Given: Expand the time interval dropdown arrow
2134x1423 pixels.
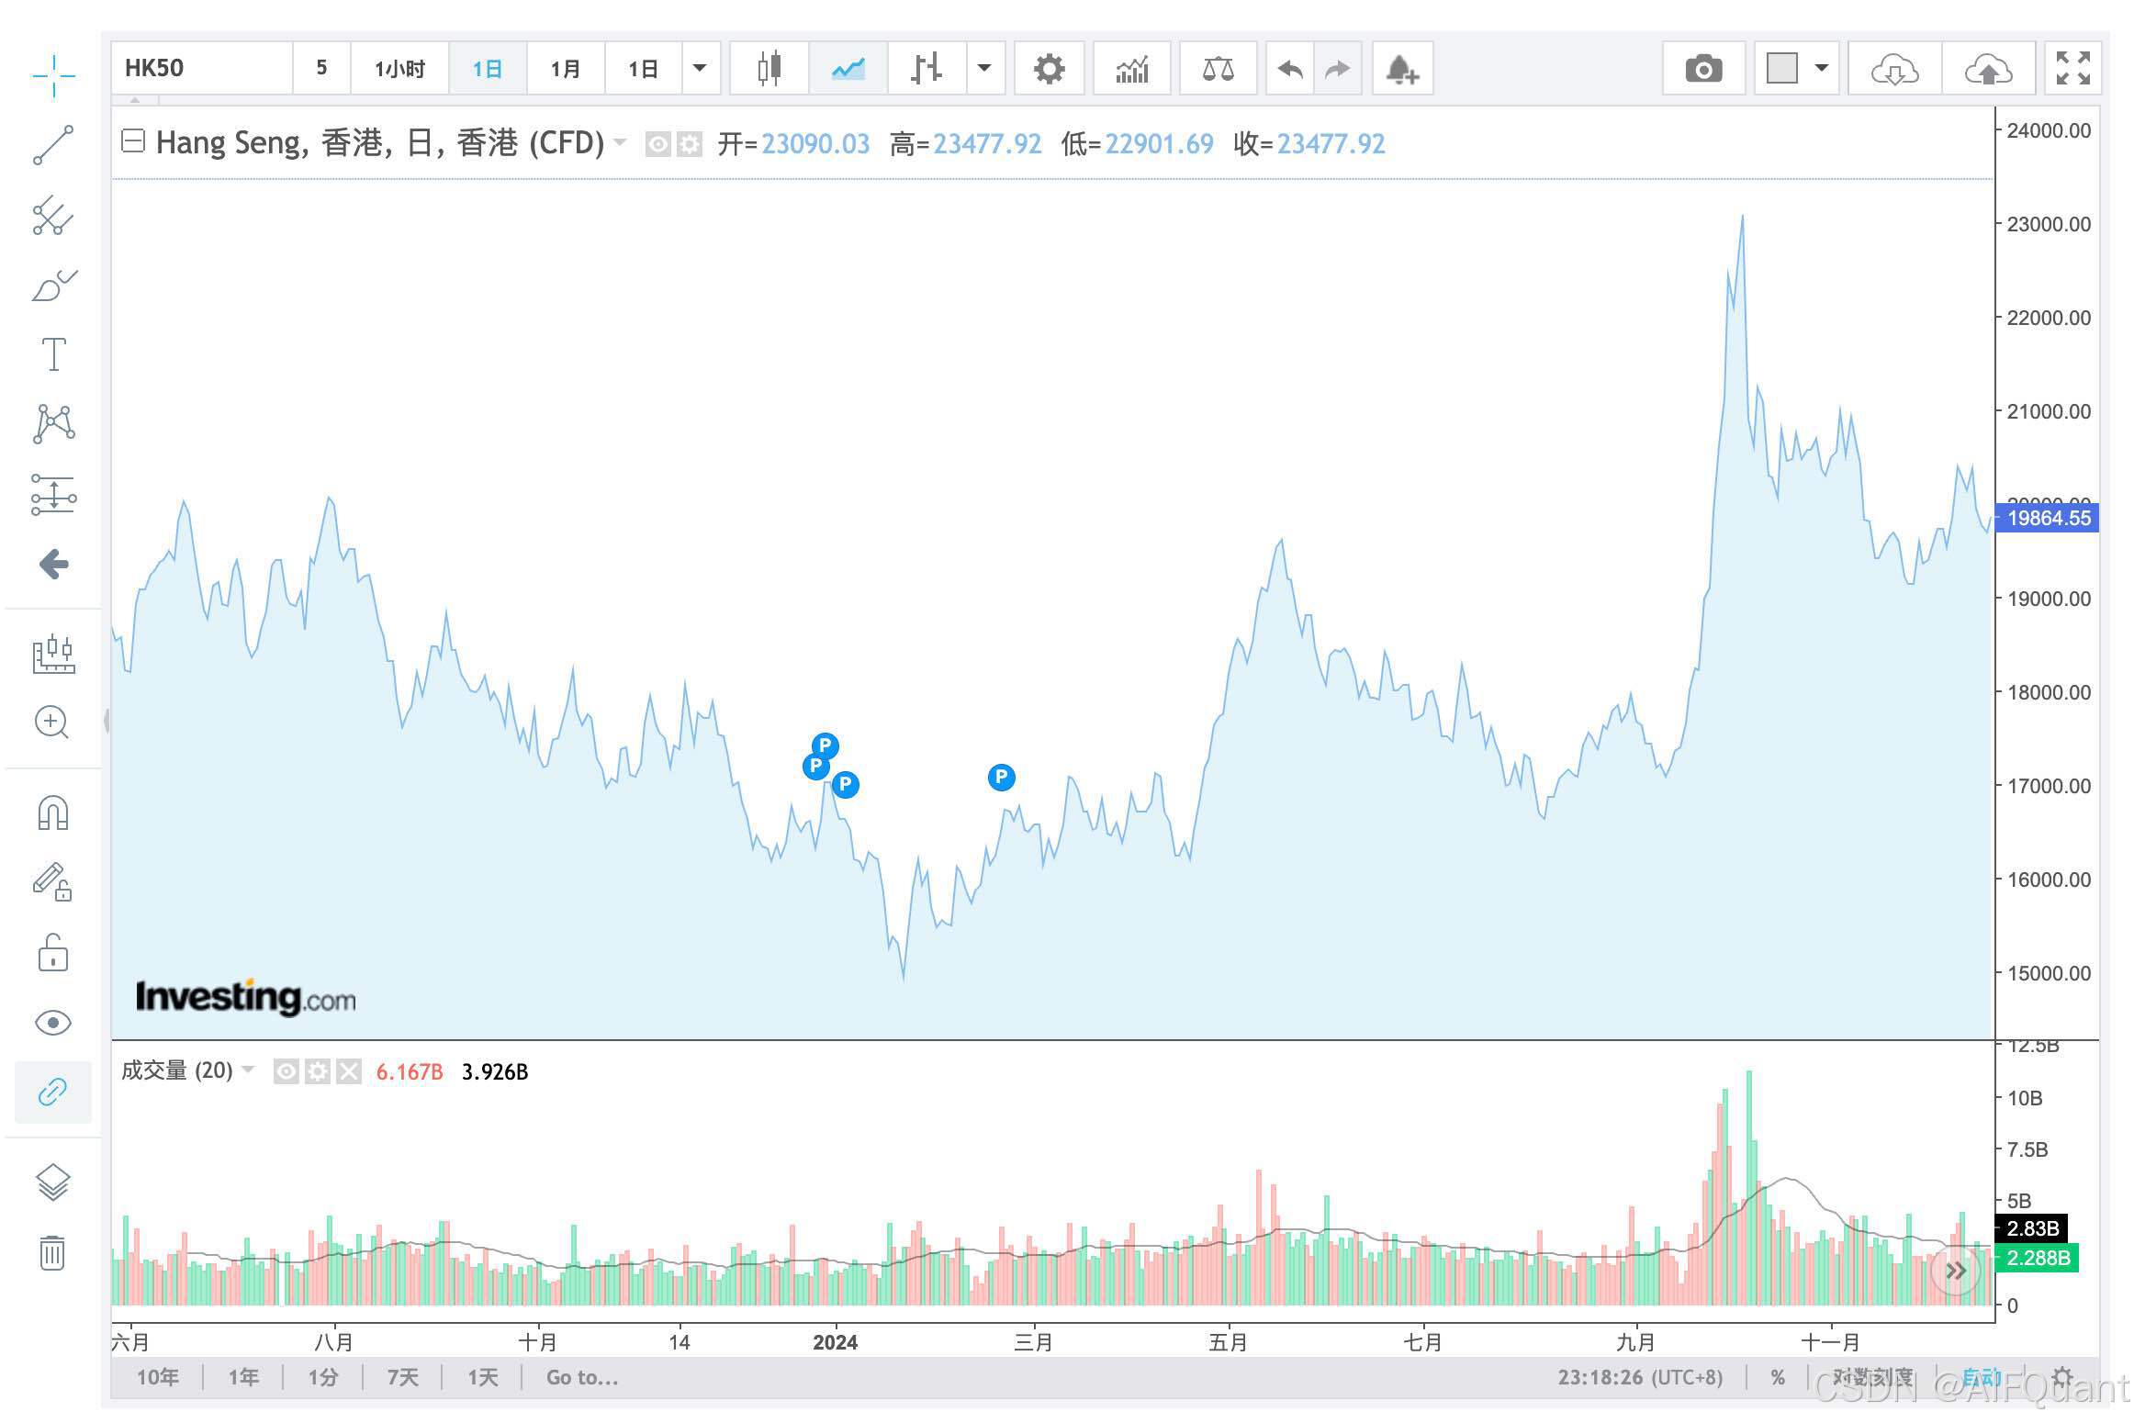Looking at the screenshot, I should [x=700, y=69].
